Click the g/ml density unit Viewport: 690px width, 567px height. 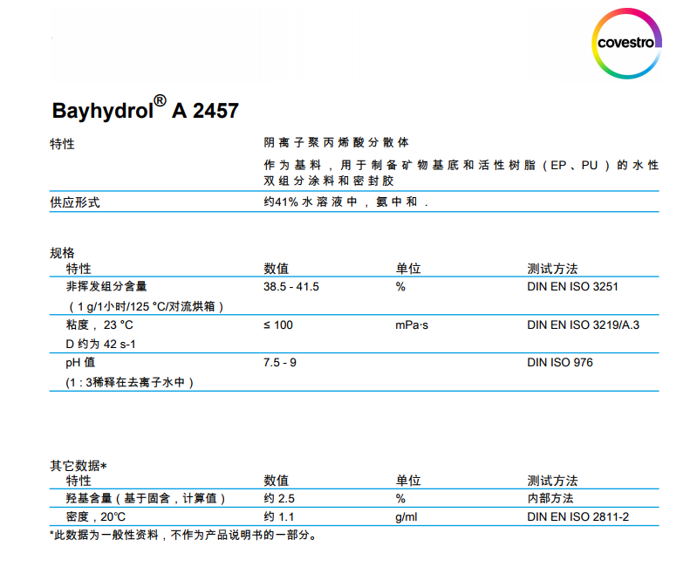[x=406, y=516]
